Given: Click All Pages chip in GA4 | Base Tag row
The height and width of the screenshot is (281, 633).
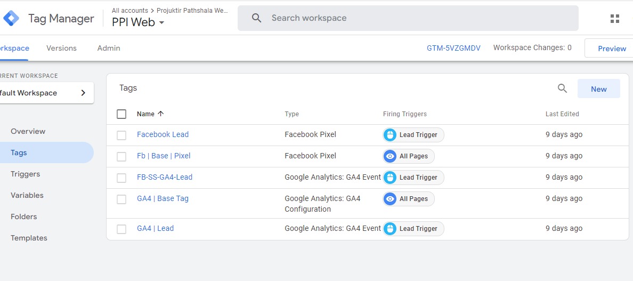Looking at the screenshot, I should (x=409, y=199).
